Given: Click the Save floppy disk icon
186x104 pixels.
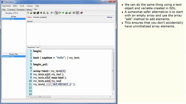Looking at the screenshot, I should (x=35, y=13).
